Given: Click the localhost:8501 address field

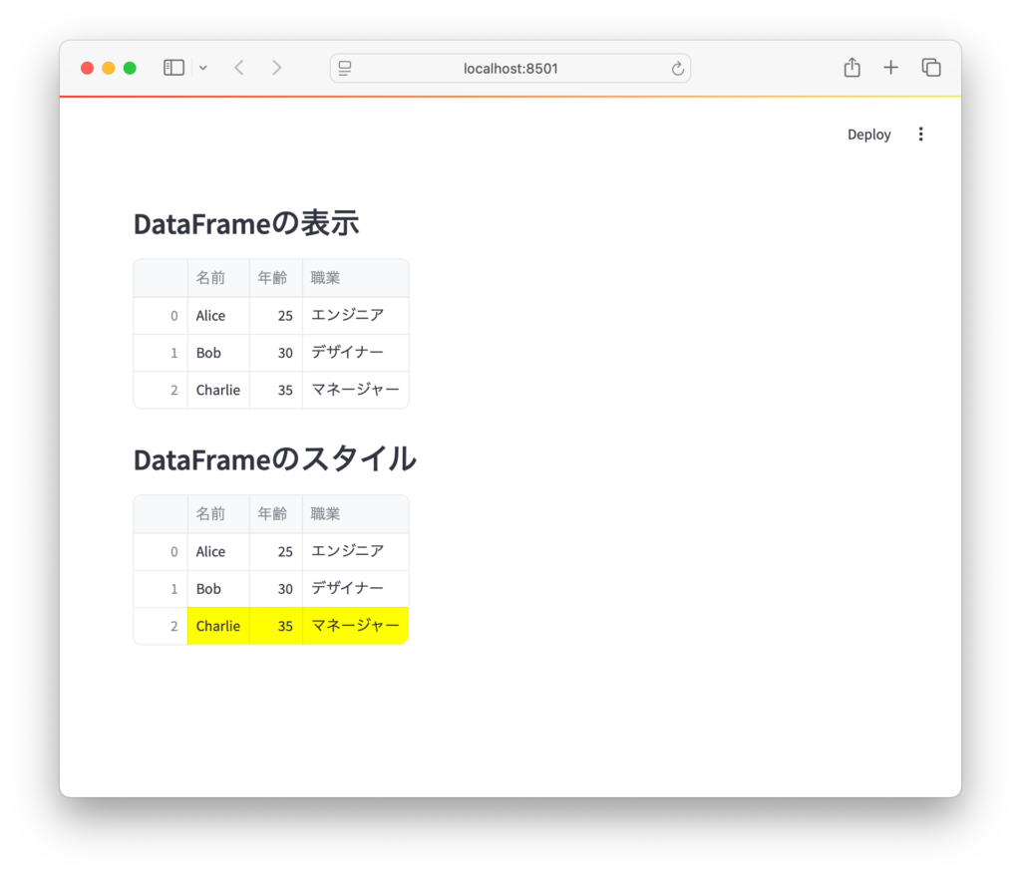Looking at the screenshot, I should pos(510,69).
